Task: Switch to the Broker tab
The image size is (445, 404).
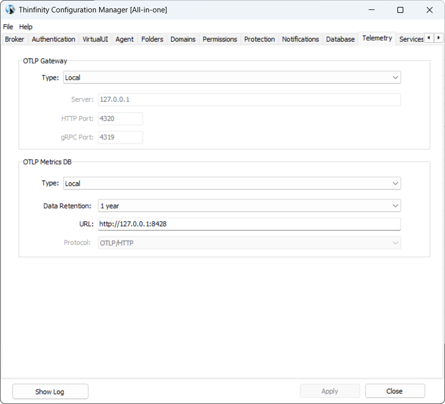Action: (x=14, y=39)
